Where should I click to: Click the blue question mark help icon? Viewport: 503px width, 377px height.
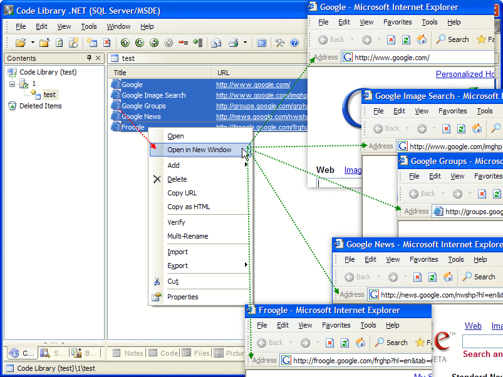(x=294, y=43)
